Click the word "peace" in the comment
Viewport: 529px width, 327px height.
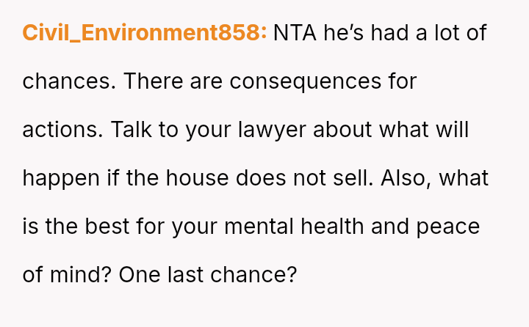[448, 227]
